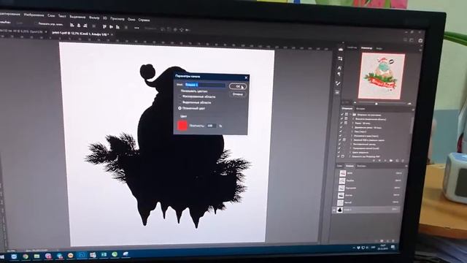This screenshot has width=467, height=263.
Task: Collapse the Операции по умолчанию folder arrow
Action: (x=350, y=114)
